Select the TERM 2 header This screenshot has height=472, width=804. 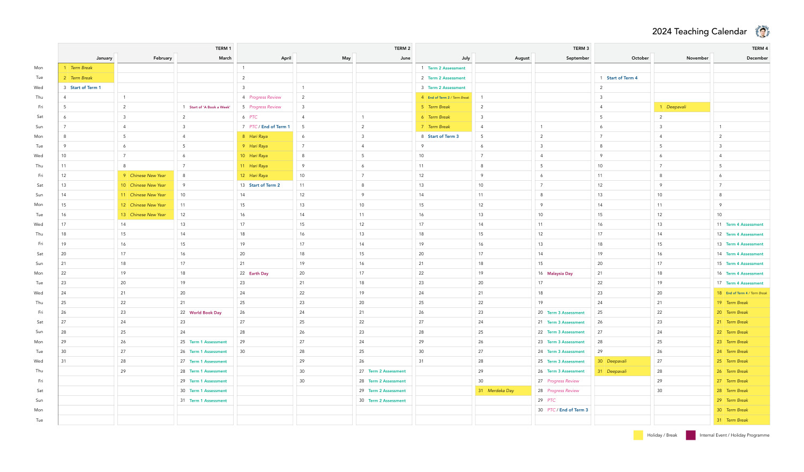[402, 48]
